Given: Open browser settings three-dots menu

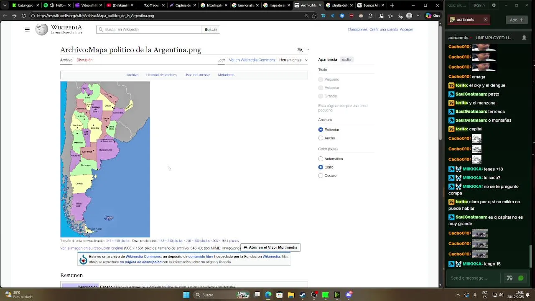Looking at the screenshot, I should [x=419, y=16].
